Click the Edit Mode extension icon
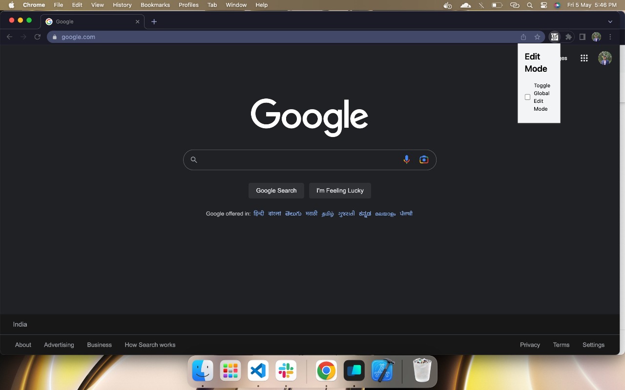 tap(555, 37)
